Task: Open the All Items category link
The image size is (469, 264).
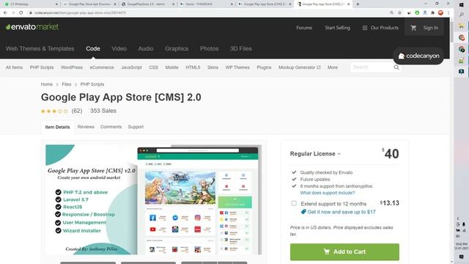Action: click(x=14, y=67)
